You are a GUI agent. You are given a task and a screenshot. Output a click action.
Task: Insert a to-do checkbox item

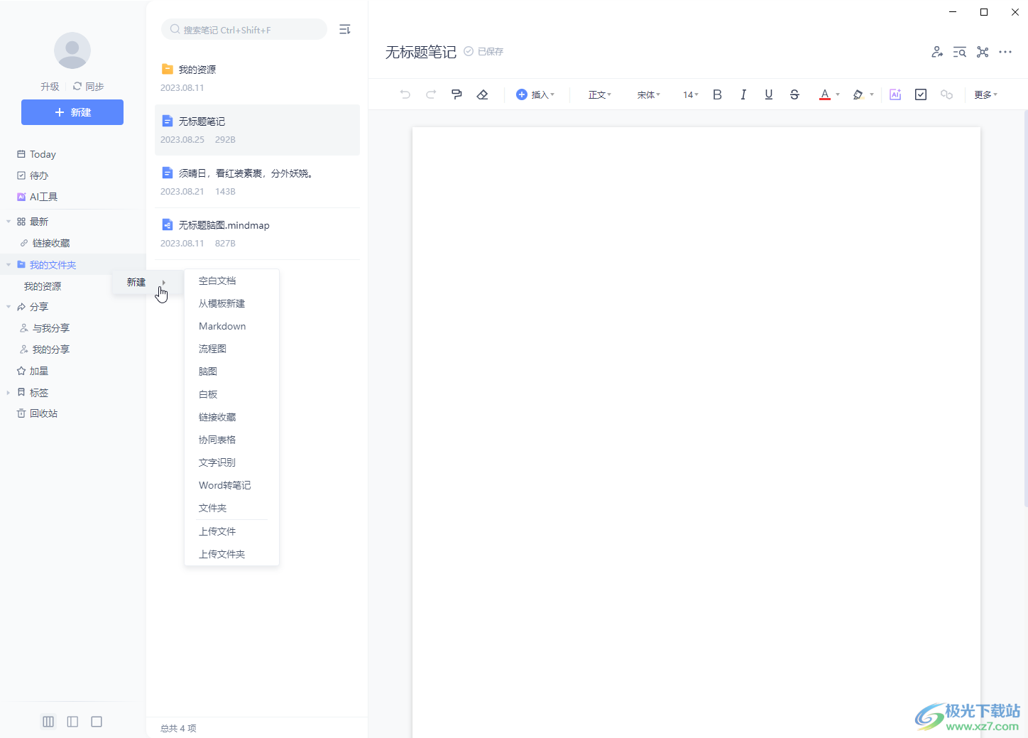point(921,94)
